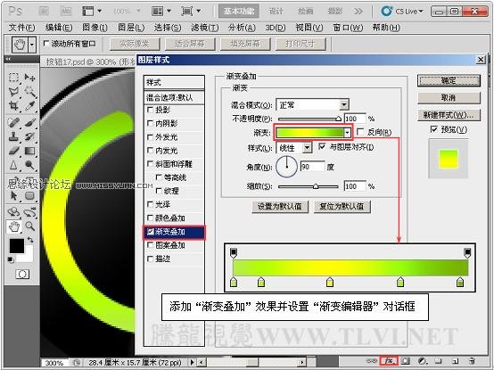494x370 pixels.
Task: Open Mini Bridge from application bar
Action: [66, 12]
